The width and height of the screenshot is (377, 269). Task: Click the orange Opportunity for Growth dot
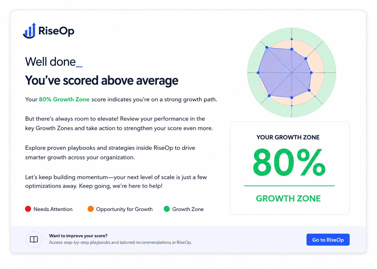click(x=91, y=209)
